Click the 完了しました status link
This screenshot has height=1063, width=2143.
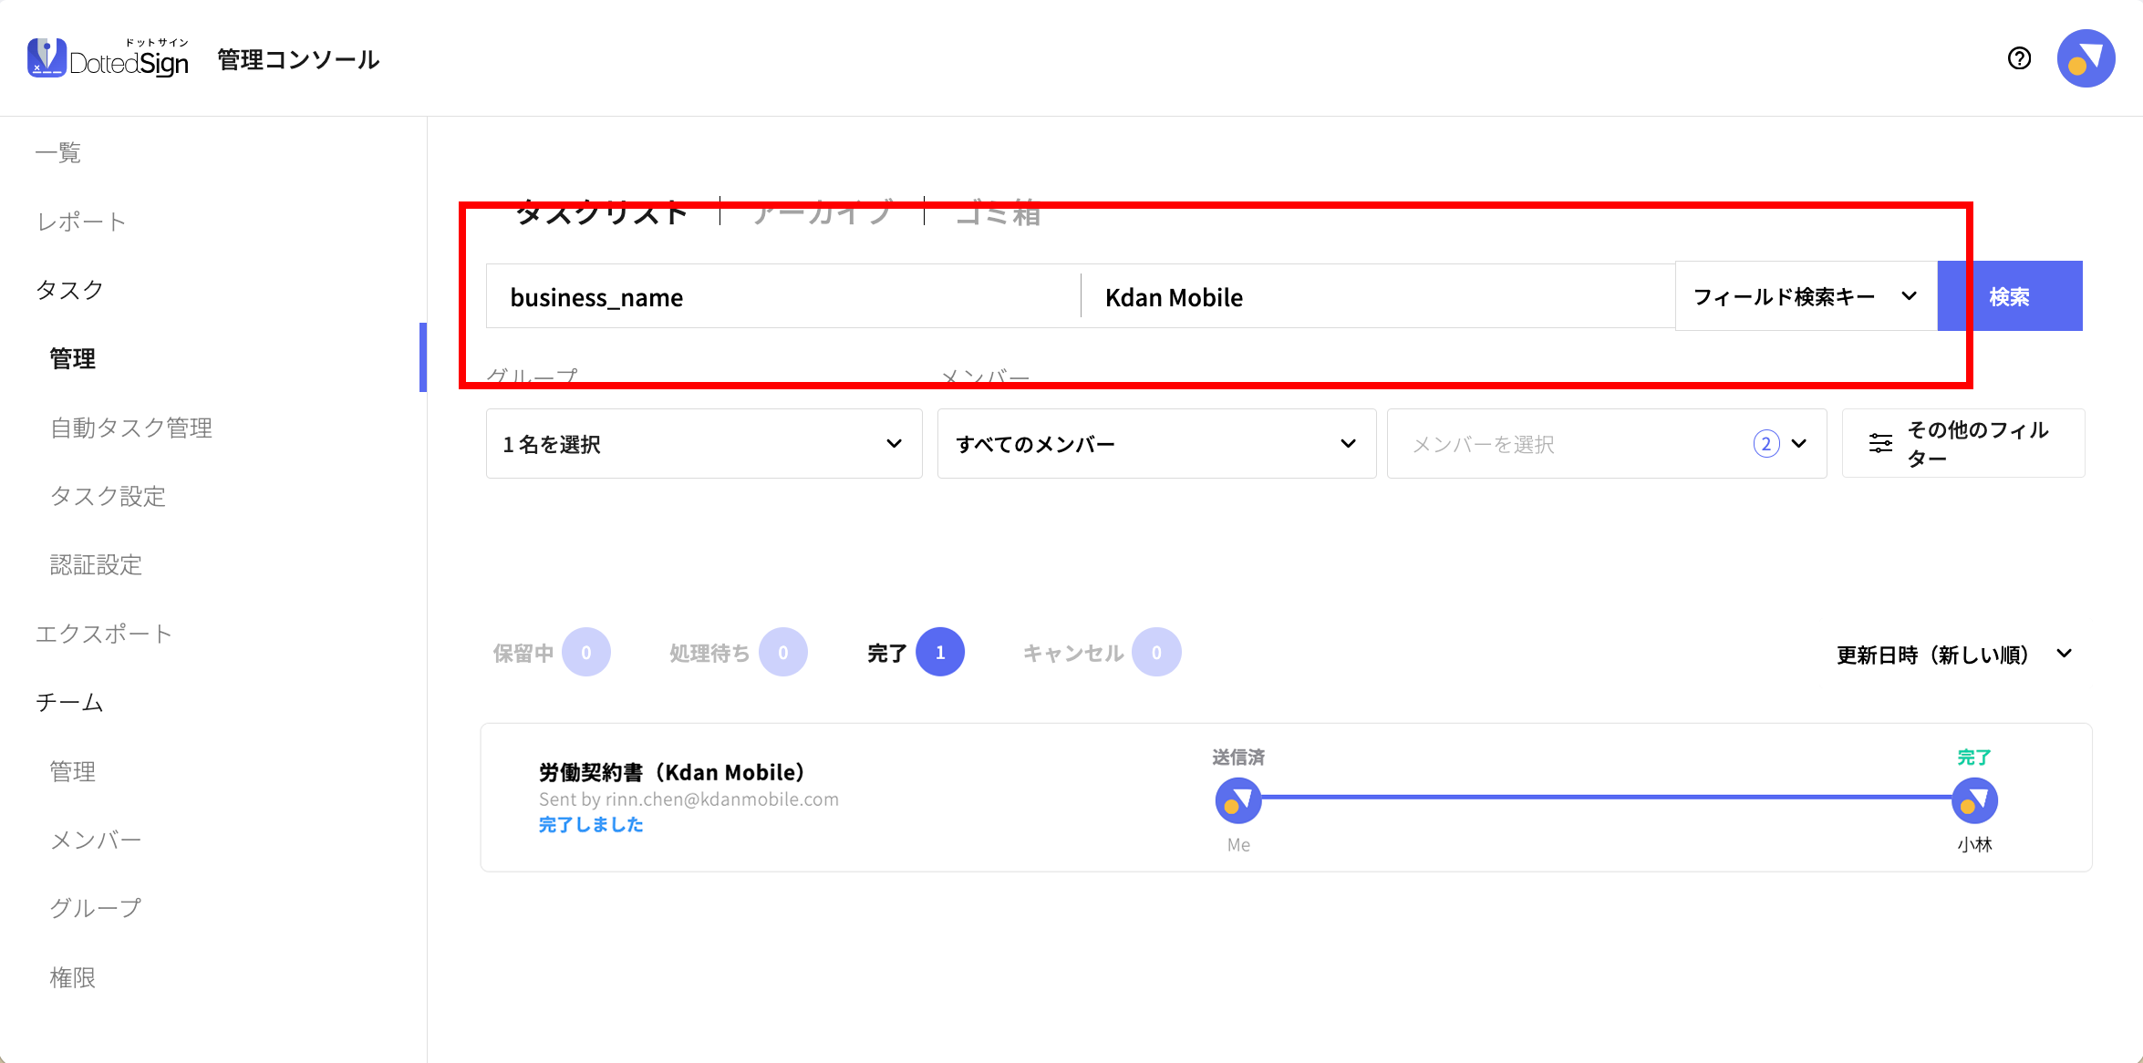tap(591, 824)
